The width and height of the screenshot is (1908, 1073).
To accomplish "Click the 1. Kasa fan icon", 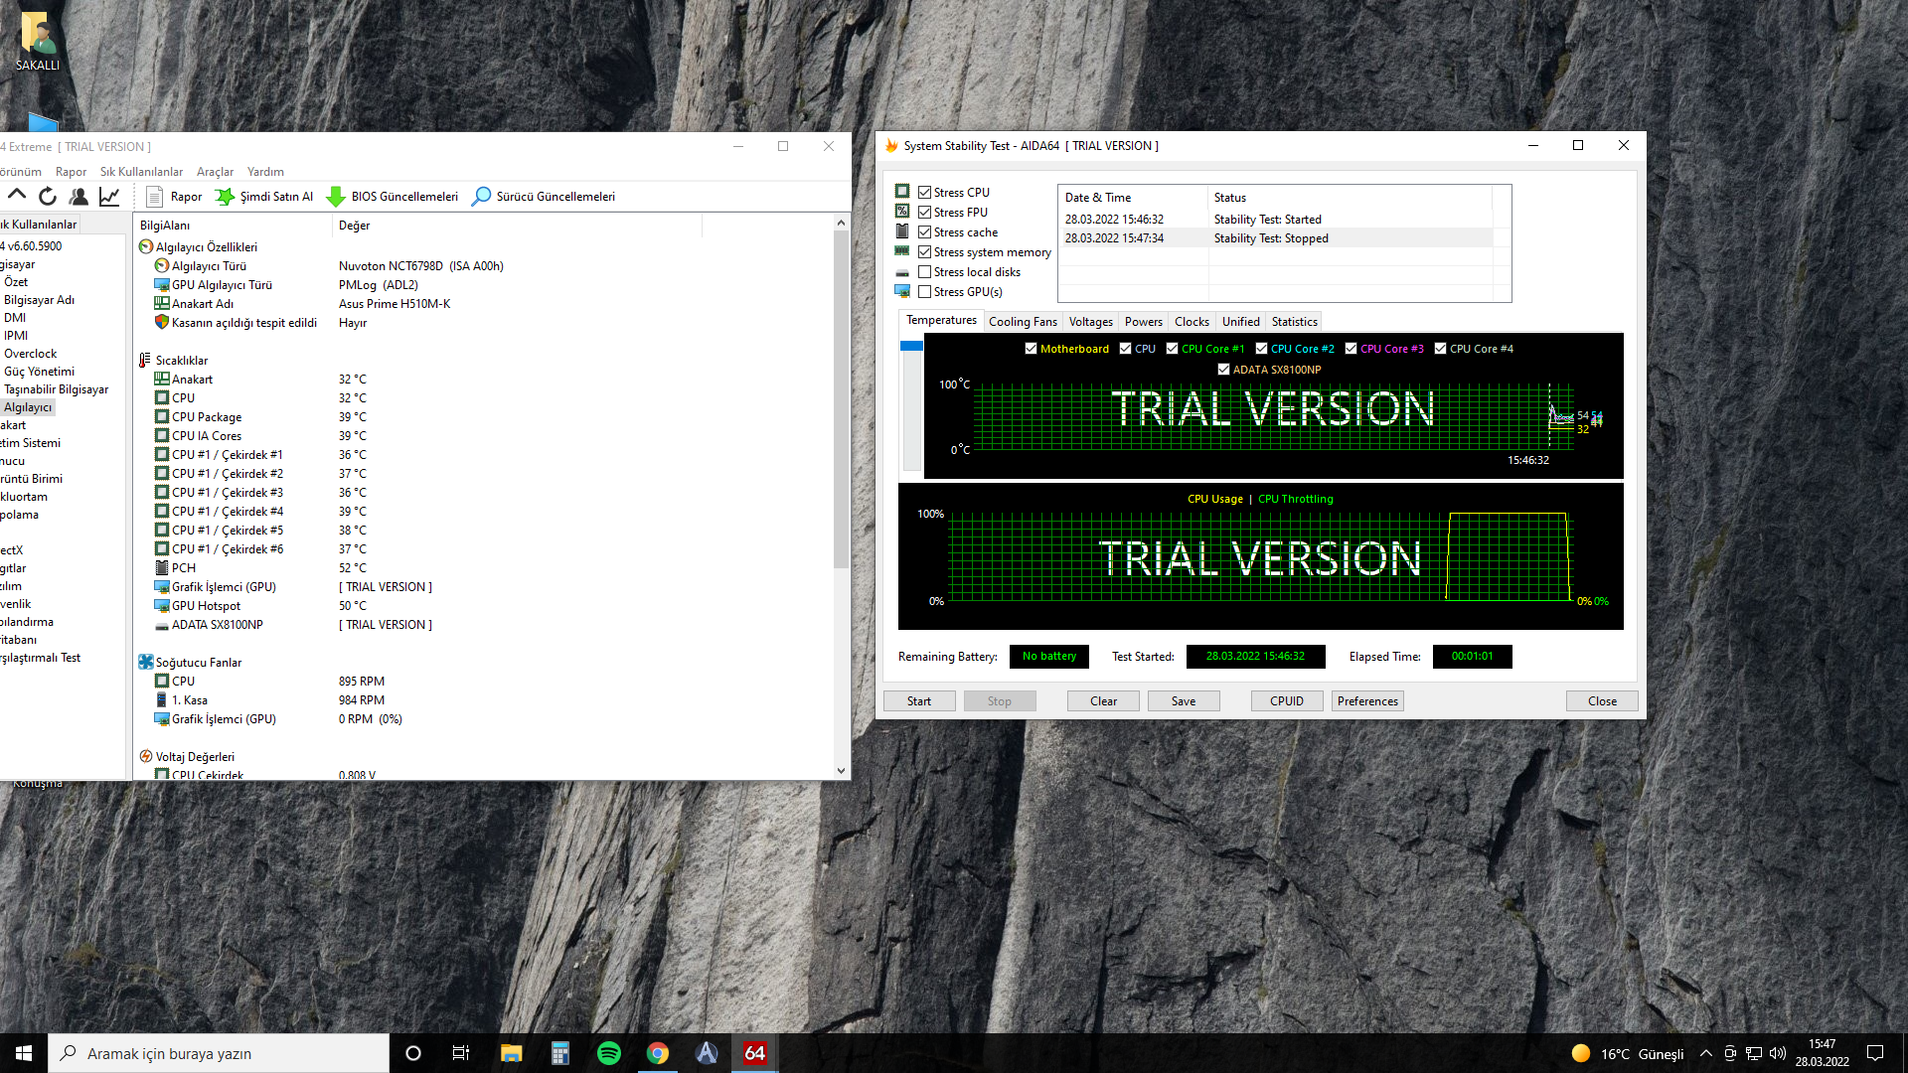I will [x=162, y=700].
